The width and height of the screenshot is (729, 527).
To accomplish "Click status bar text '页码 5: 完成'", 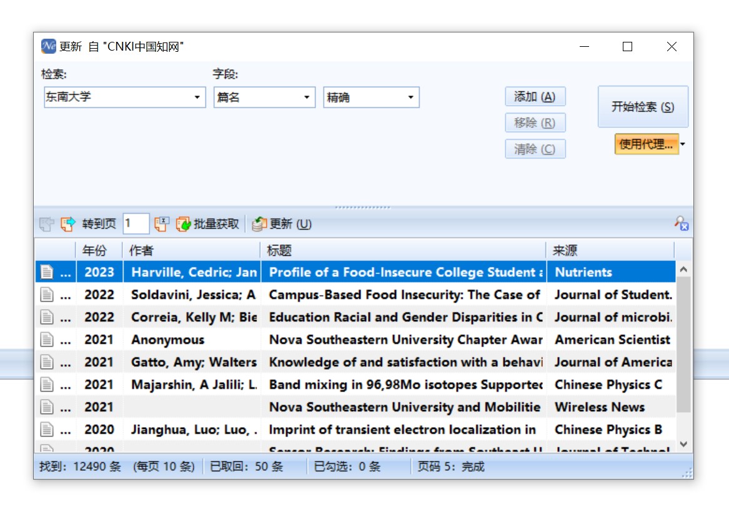I will point(451,466).
